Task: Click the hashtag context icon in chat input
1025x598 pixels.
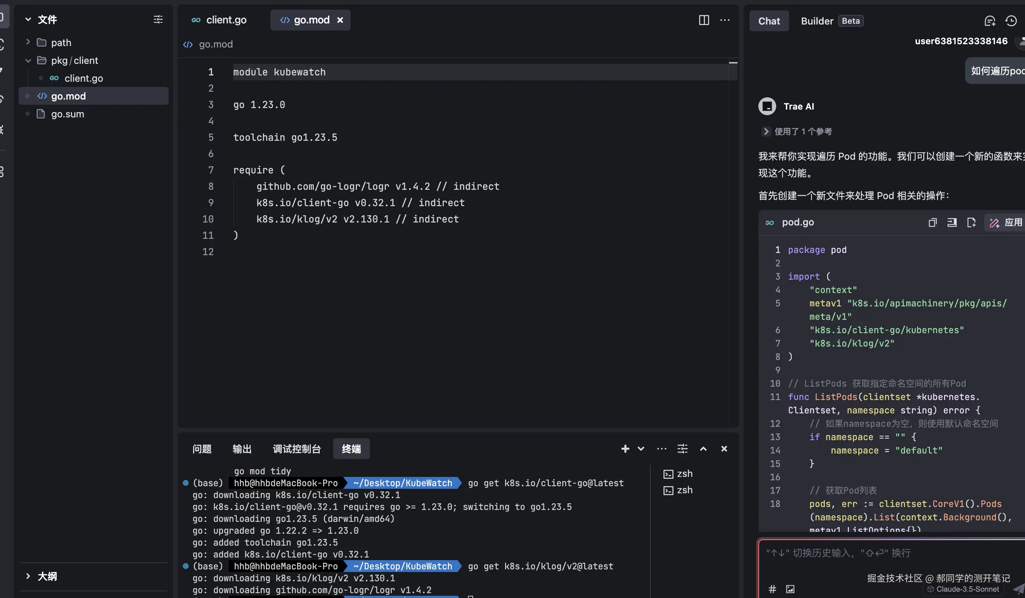Action: [x=772, y=589]
